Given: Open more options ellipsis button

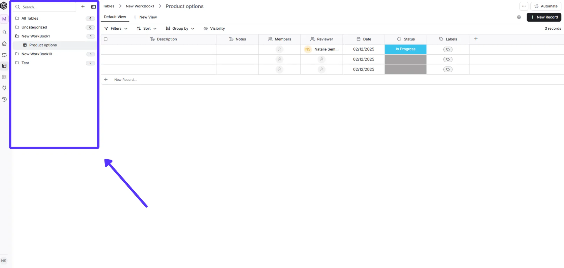Looking at the screenshot, I should [x=524, y=6].
